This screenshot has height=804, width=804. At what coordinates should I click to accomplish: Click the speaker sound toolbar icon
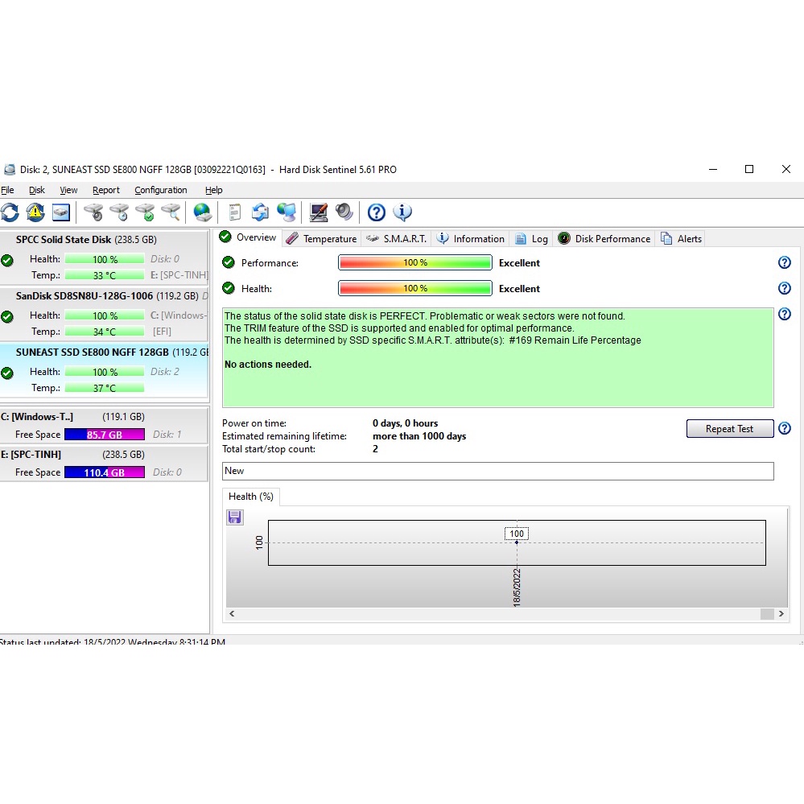344,212
